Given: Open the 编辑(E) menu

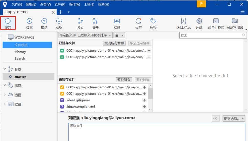Looking at the screenshot, I should tap(31, 4).
